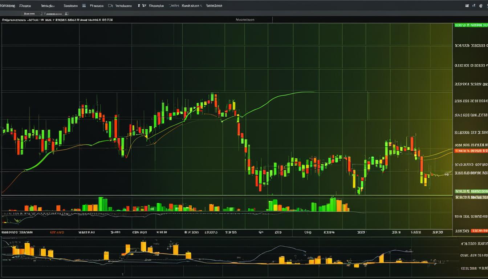Click the notifications icon at top-right
The image size is (488, 279).
474,5
